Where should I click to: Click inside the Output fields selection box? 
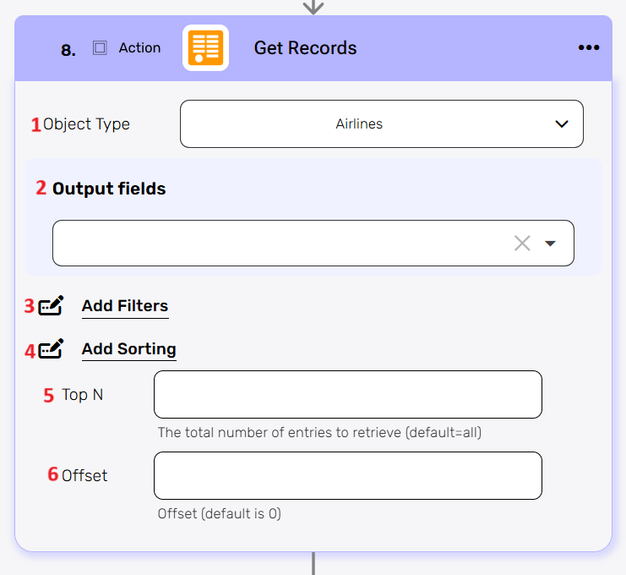(279, 244)
